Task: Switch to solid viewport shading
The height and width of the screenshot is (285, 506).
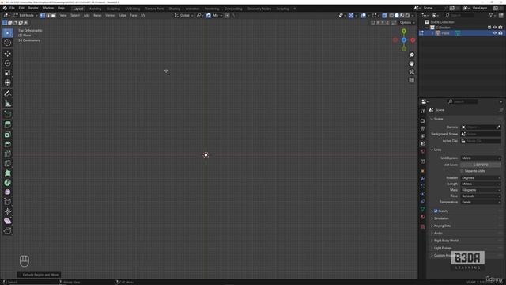Action: click(x=397, y=16)
